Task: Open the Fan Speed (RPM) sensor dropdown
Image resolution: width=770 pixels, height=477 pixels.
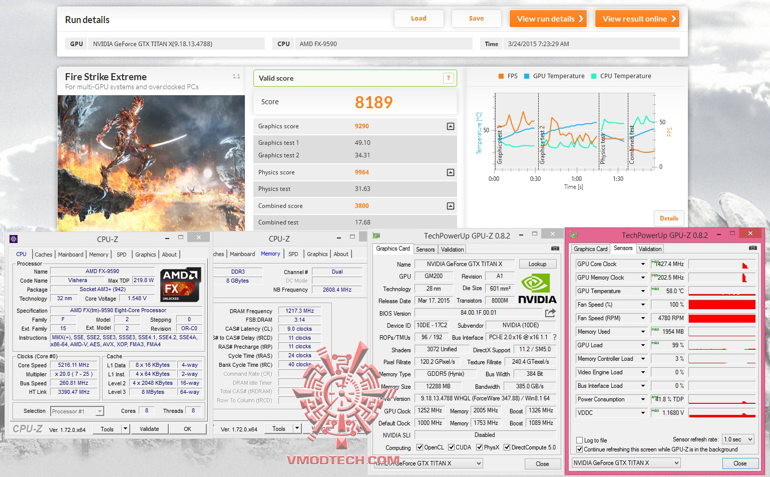Action: pyautogui.click(x=643, y=318)
